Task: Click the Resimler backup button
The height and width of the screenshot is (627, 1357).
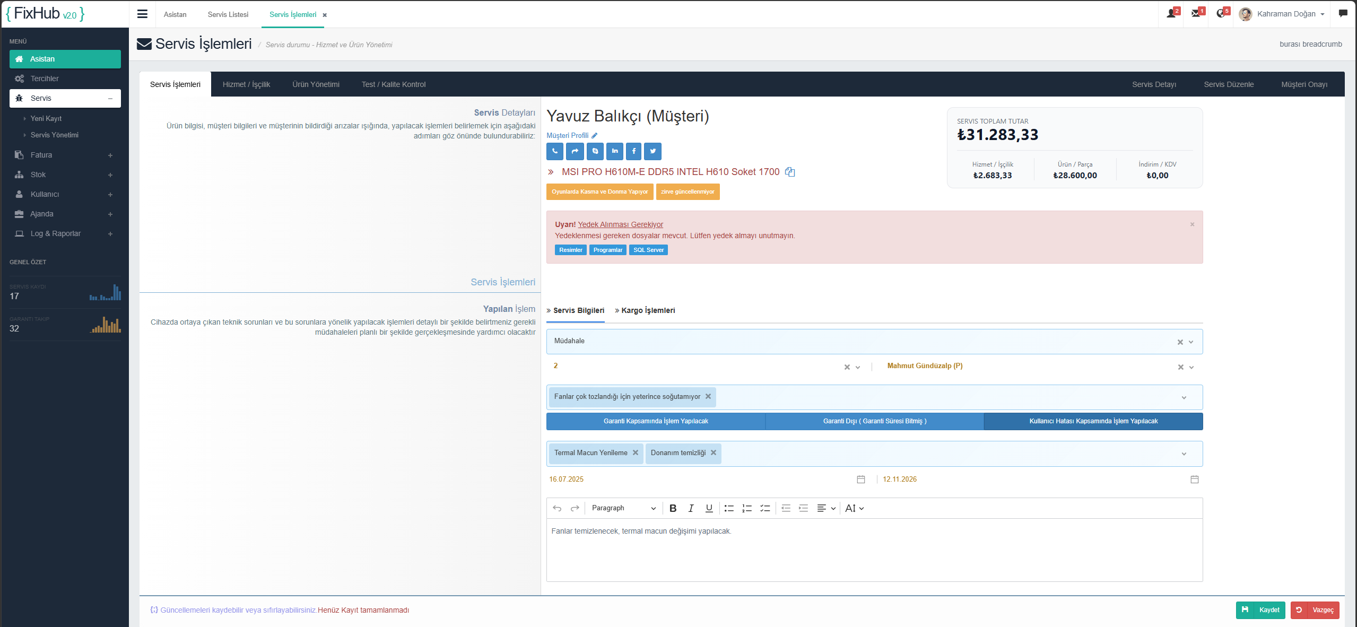Action: (571, 250)
